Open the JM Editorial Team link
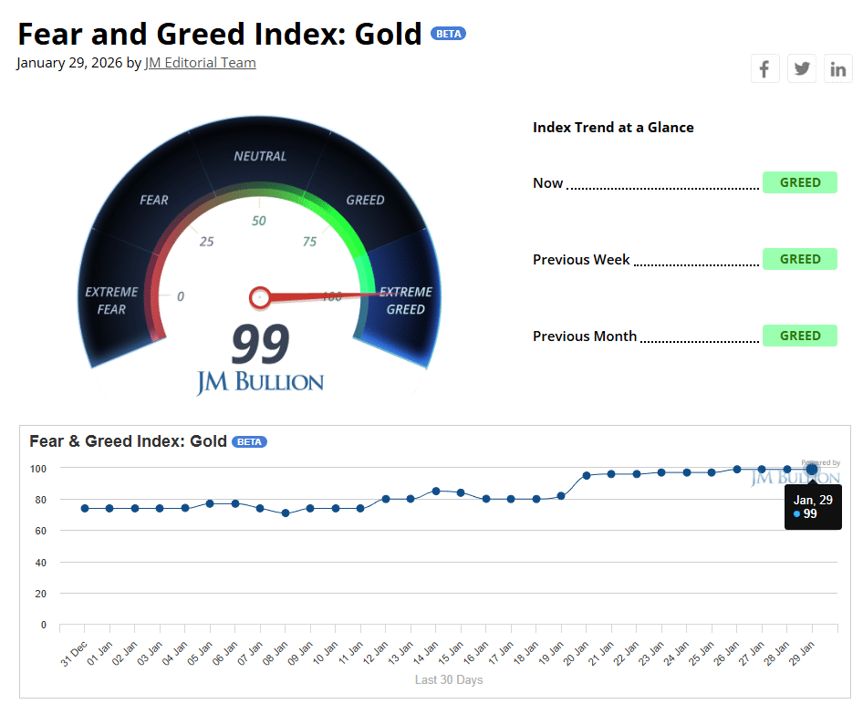The image size is (863, 704). tap(200, 63)
